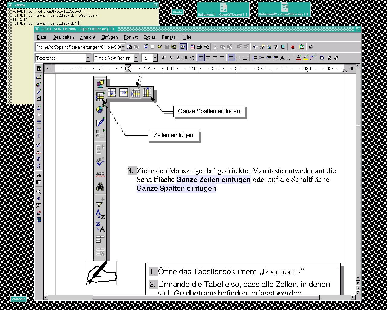Expand the Times New Roman font dropdown

136,58
